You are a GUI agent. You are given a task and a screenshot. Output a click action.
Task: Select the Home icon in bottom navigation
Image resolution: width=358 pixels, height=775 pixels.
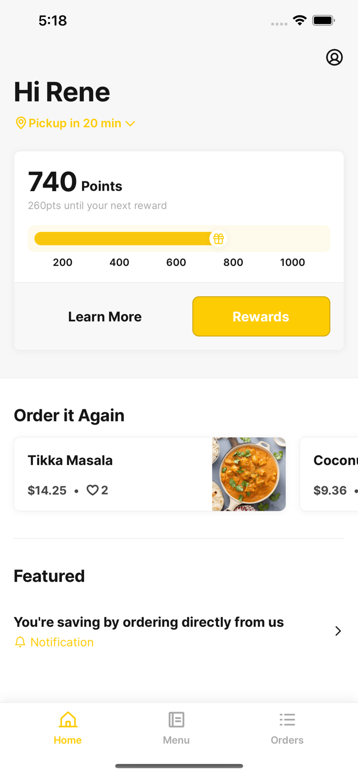(68, 719)
